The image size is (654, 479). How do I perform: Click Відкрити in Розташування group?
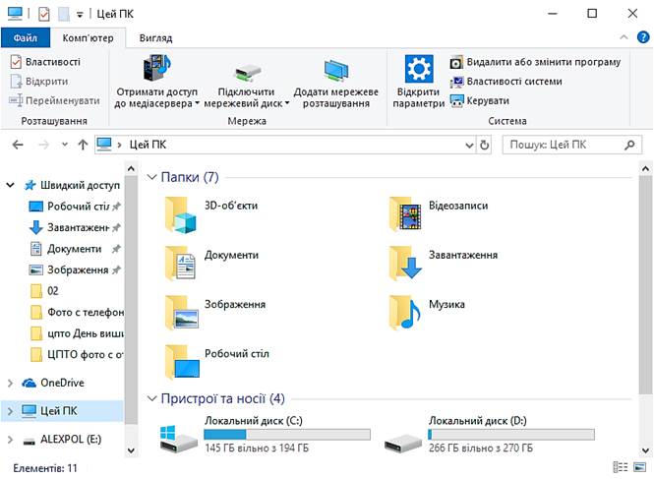coord(39,82)
